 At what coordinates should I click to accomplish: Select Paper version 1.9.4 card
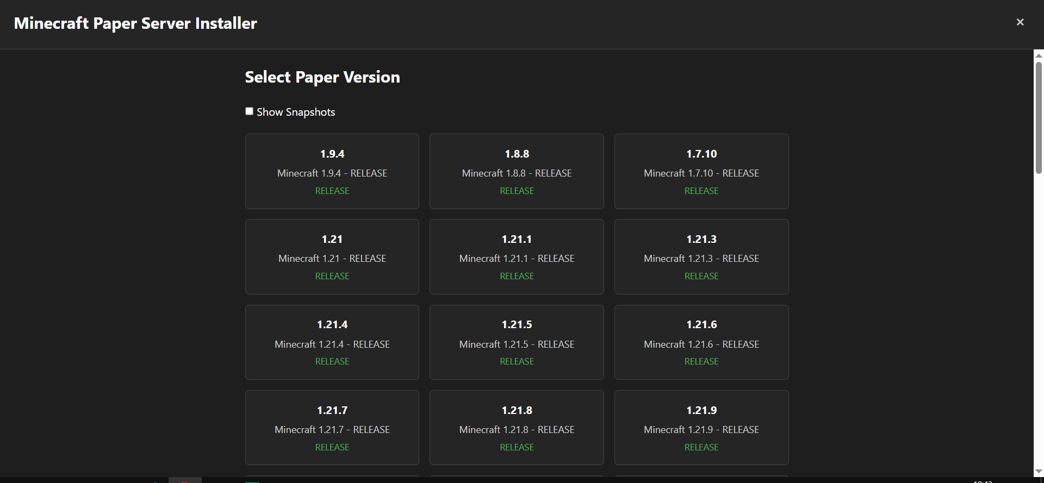pyautogui.click(x=332, y=171)
